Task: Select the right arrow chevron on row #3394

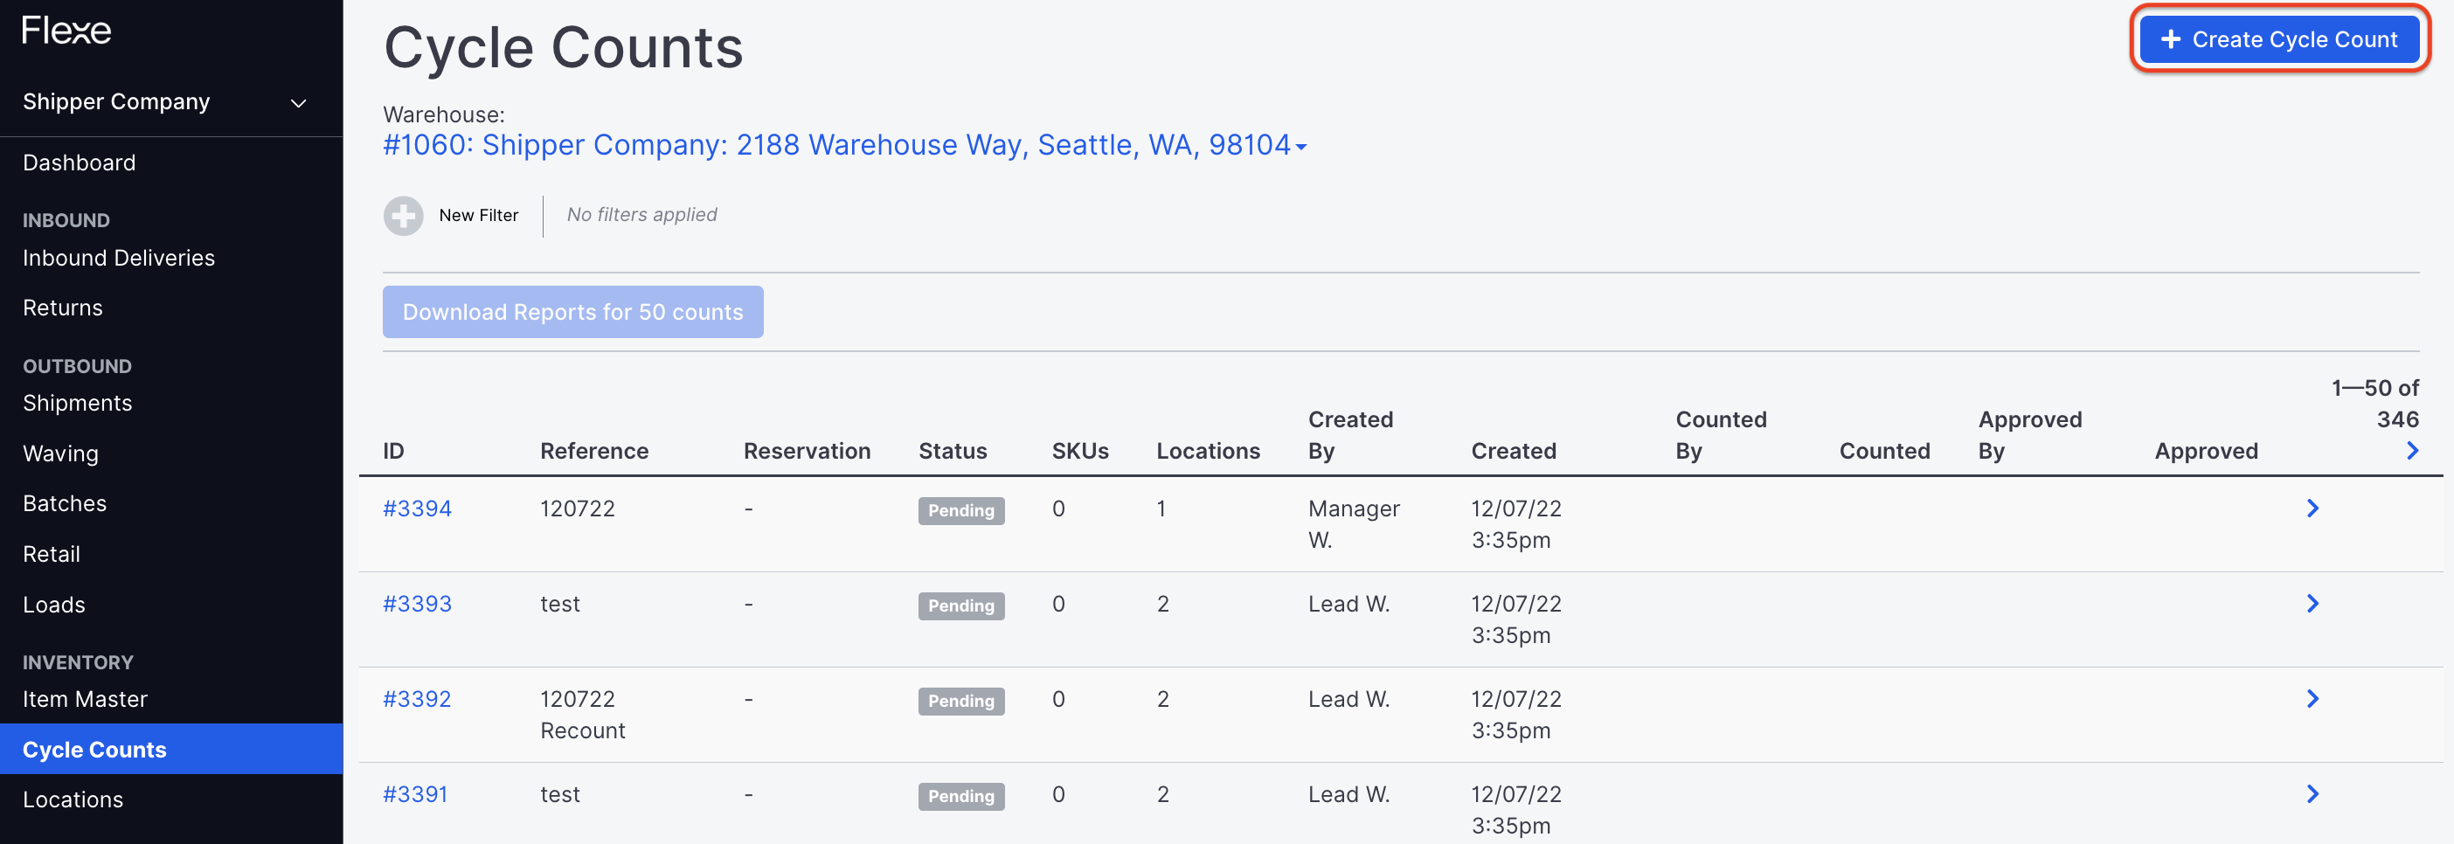Action: pos(2313,508)
